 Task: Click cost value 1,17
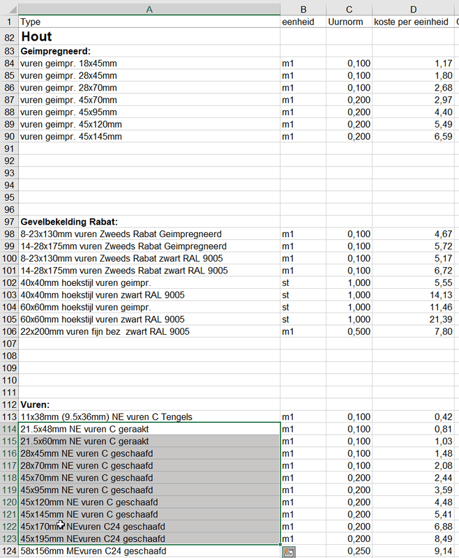pos(413,63)
